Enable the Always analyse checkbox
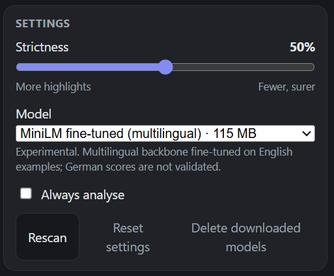 pyautogui.click(x=26, y=193)
